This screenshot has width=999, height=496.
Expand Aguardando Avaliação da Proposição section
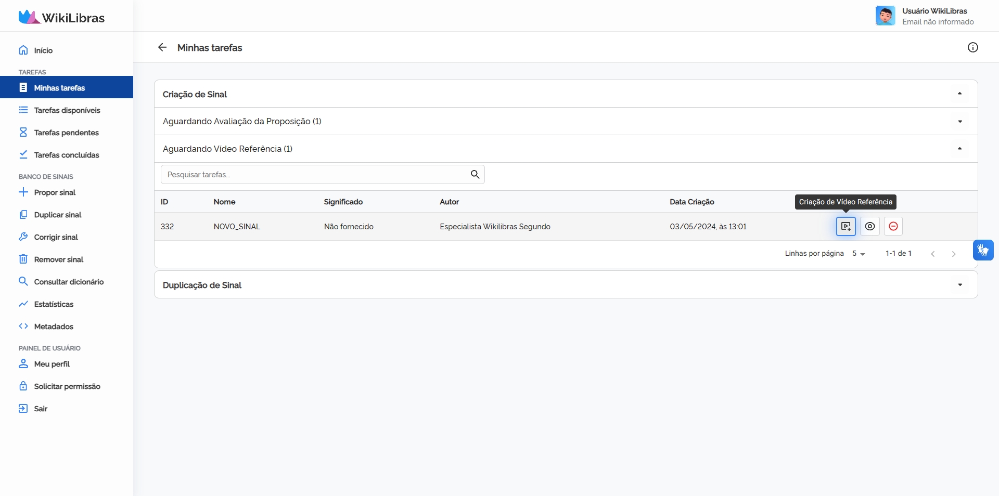959,122
